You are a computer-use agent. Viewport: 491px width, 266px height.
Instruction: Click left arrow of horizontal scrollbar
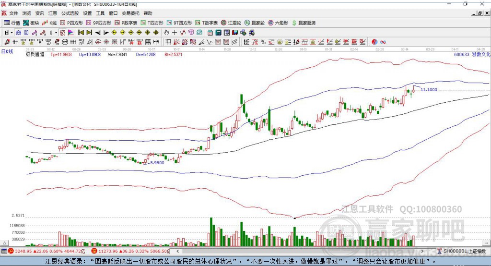177,251
